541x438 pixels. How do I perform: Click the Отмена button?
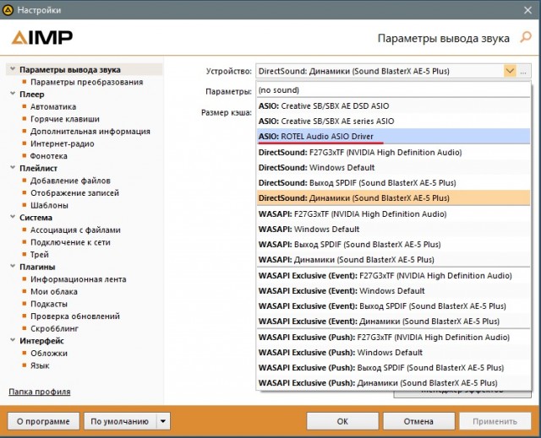pyautogui.click(x=418, y=421)
